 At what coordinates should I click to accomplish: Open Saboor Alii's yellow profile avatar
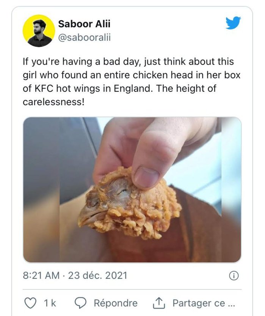click(x=39, y=31)
